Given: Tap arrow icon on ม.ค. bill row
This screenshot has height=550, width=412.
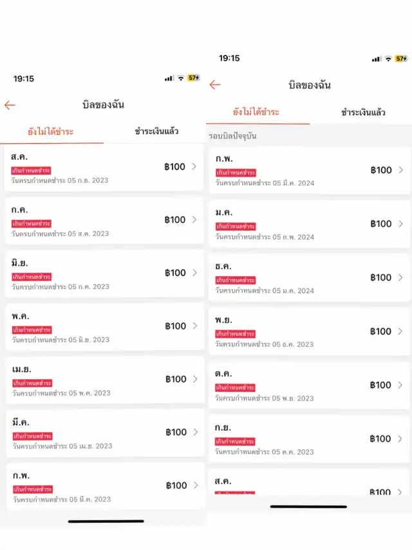Looking at the screenshot, I should tap(400, 224).
